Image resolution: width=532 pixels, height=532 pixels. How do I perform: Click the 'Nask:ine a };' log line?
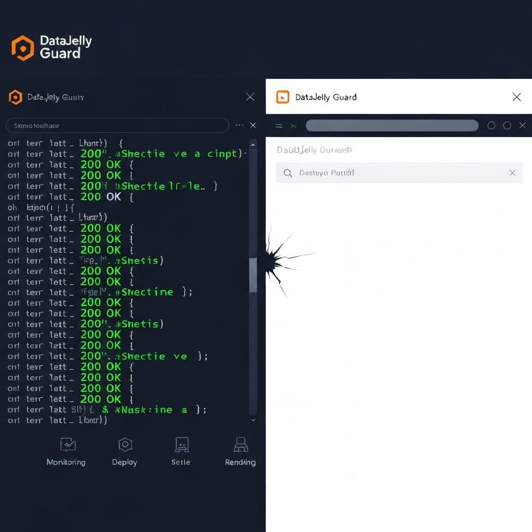[107, 410]
